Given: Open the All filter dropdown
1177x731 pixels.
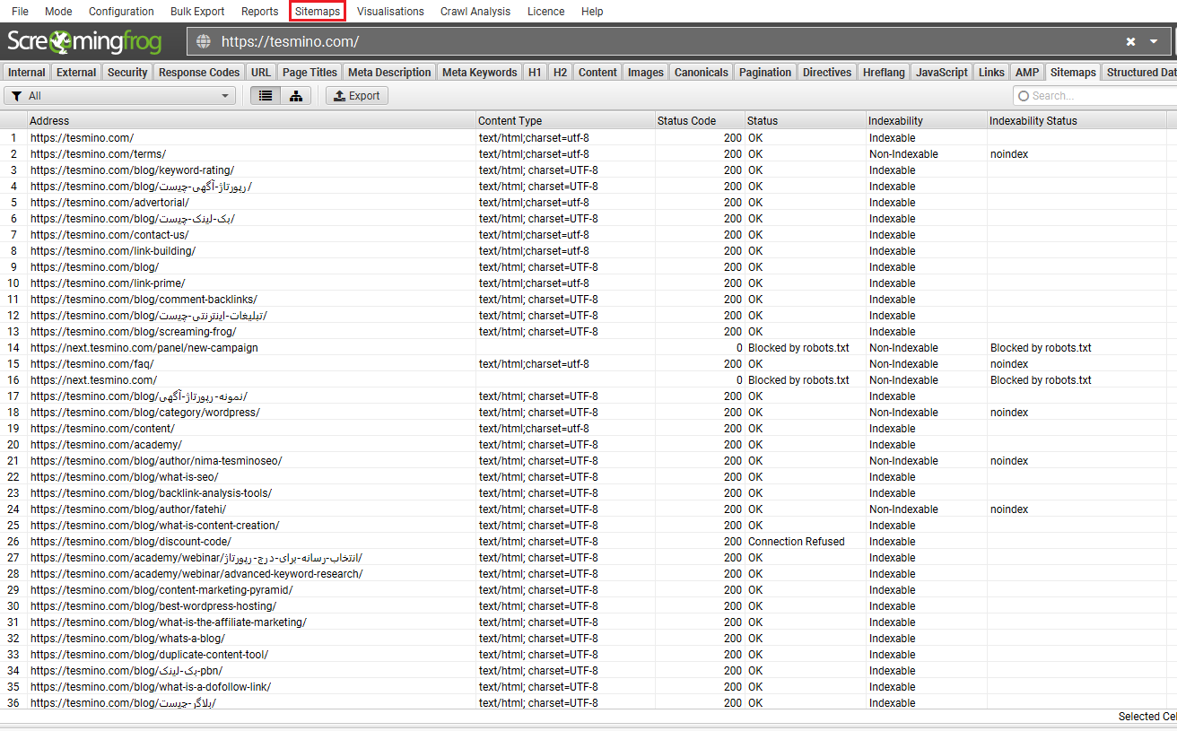Looking at the screenshot, I should pyautogui.click(x=120, y=96).
